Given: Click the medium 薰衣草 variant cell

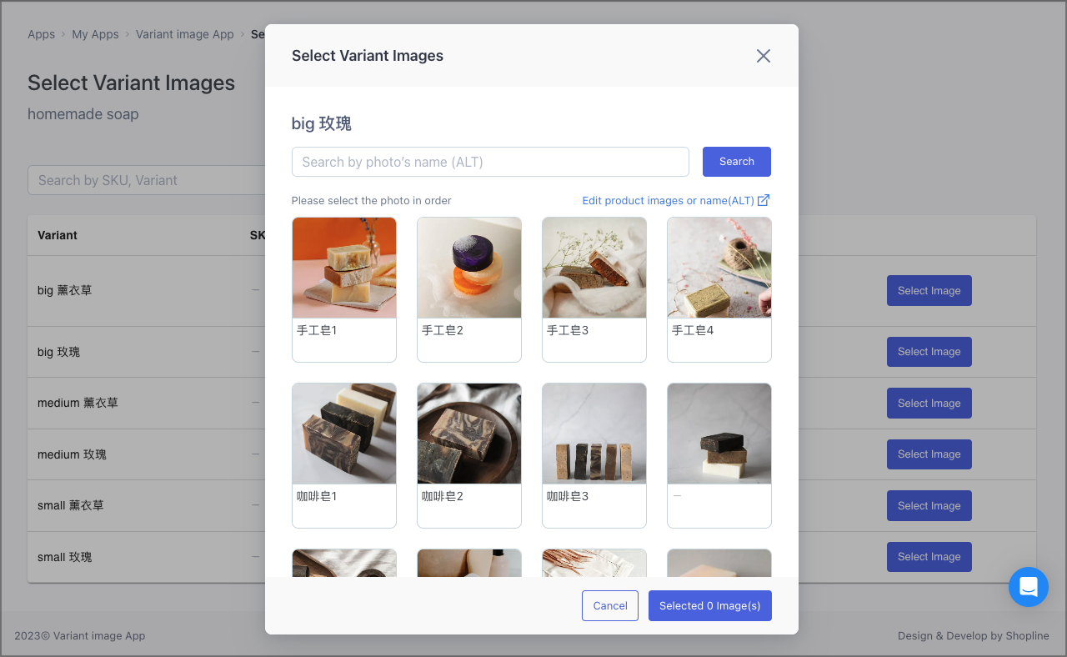Looking at the screenshot, I should (78, 404).
